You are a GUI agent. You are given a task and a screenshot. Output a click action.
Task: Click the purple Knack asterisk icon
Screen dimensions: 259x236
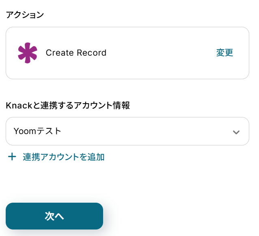point(28,53)
